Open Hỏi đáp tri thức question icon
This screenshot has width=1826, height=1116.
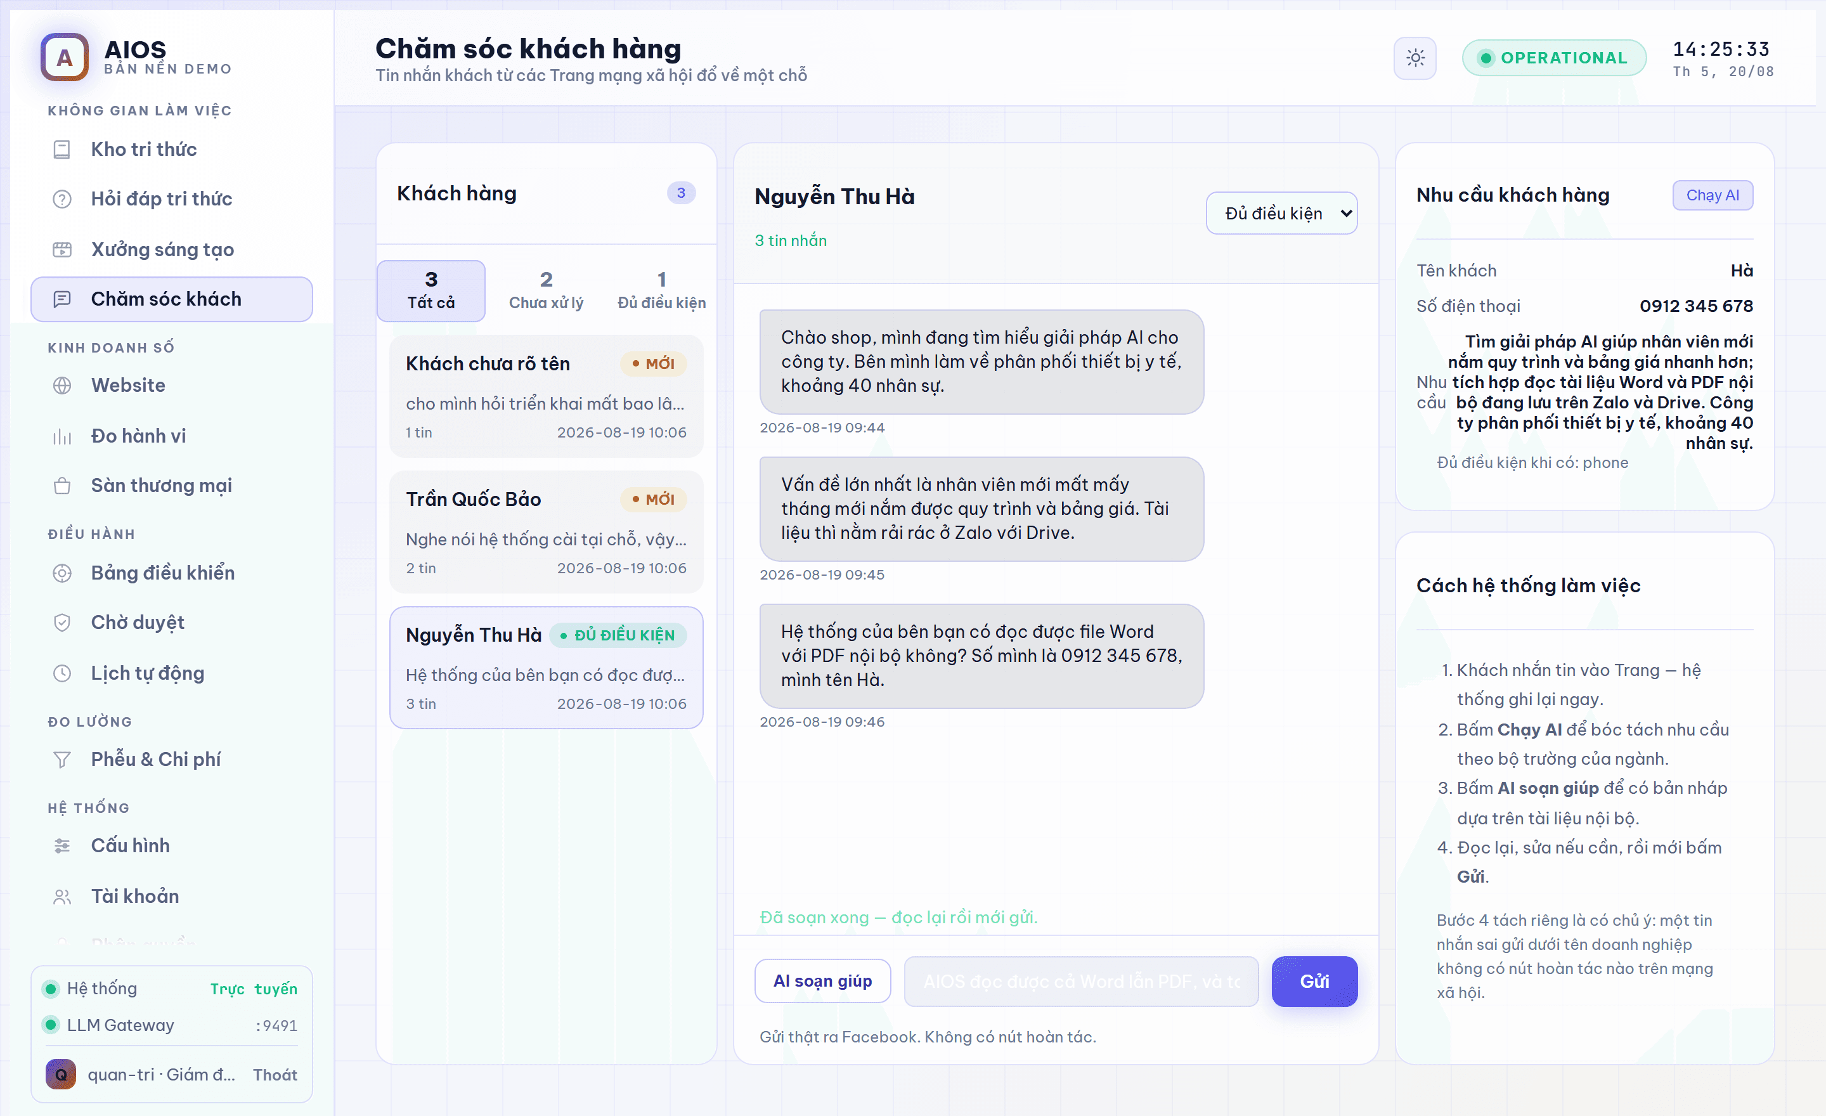[62, 199]
